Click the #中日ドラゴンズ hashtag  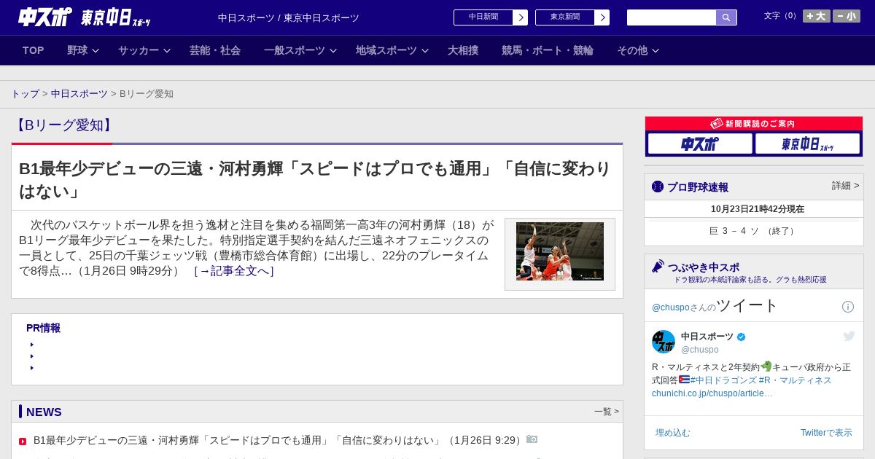click(723, 380)
